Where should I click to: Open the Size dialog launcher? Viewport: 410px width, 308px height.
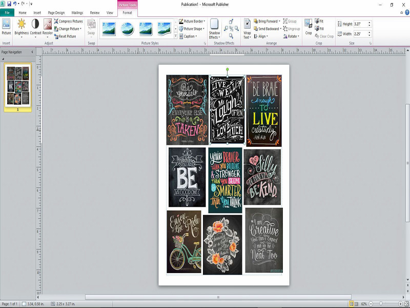(371, 43)
